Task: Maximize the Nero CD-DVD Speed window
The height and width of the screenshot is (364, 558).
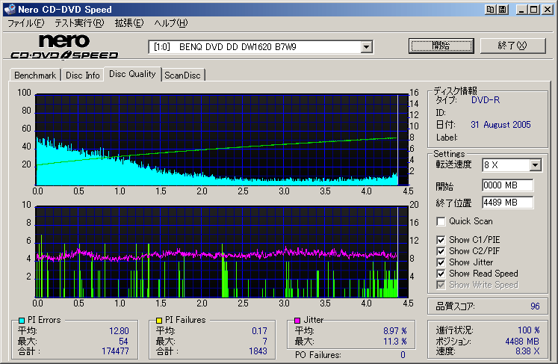Action: tap(534, 10)
